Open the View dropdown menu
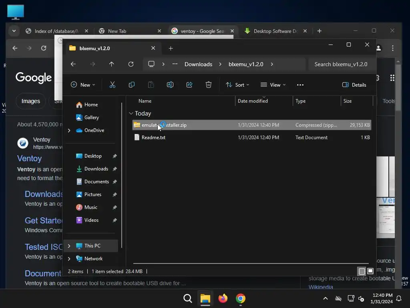Screen dimensions: 410x308 tap(273, 85)
